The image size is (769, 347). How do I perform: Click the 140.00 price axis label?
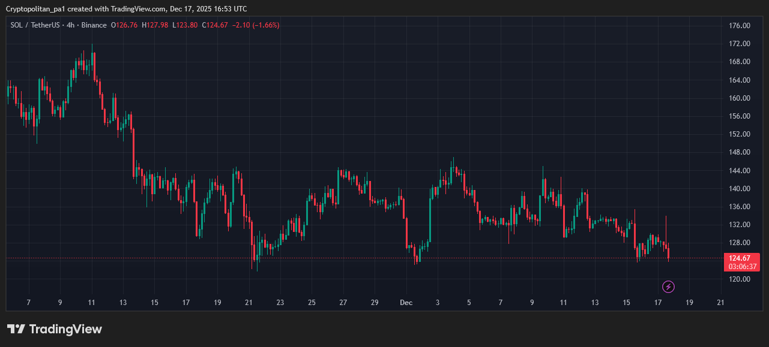[x=739, y=189]
